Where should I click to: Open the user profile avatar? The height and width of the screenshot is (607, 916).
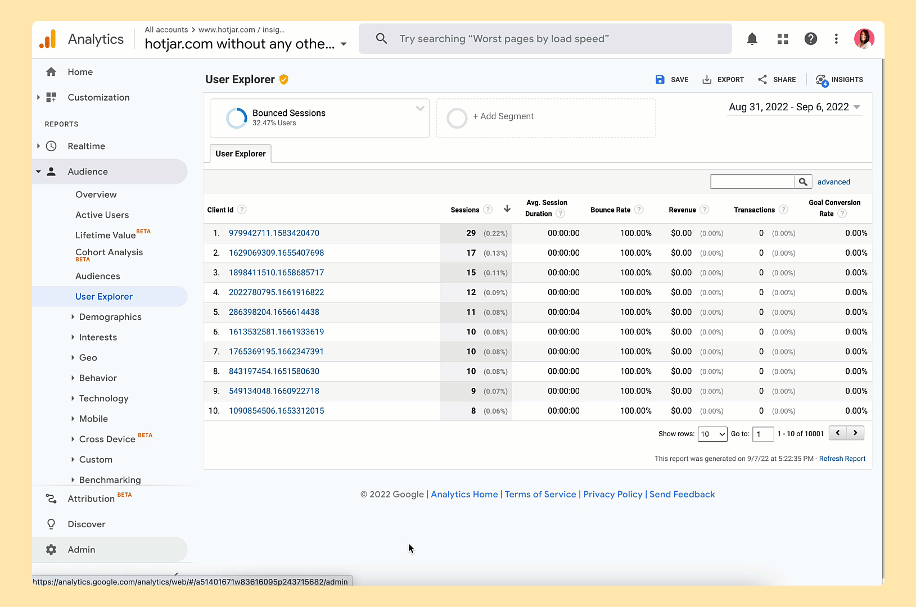(x=864, y=39)
